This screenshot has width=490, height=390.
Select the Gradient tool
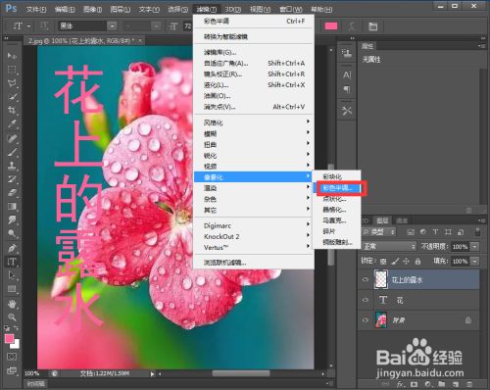click(x=12, y=207)
